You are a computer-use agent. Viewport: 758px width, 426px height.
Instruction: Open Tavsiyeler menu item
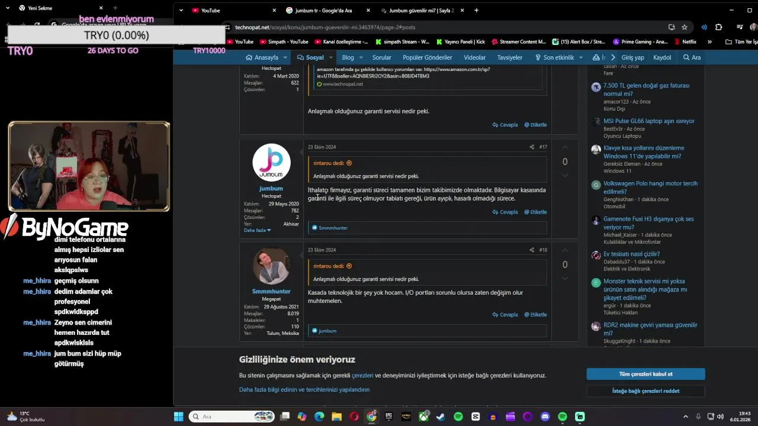509,57
